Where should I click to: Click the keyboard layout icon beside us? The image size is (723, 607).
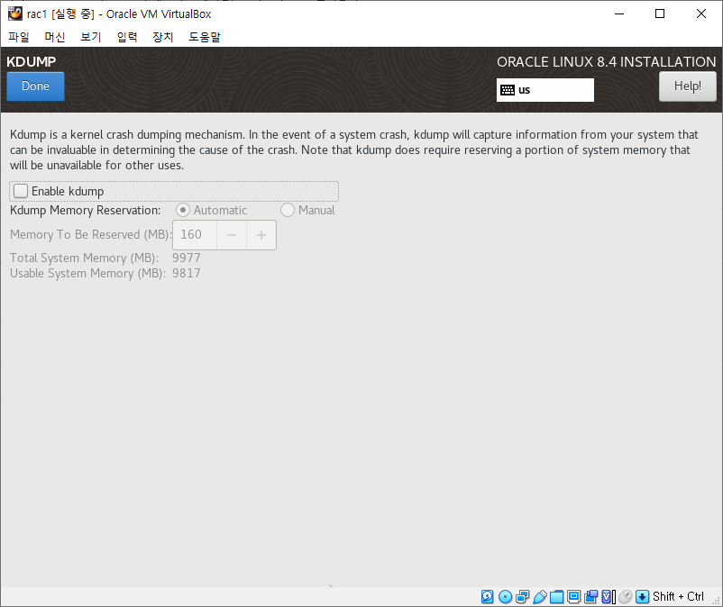508,90
